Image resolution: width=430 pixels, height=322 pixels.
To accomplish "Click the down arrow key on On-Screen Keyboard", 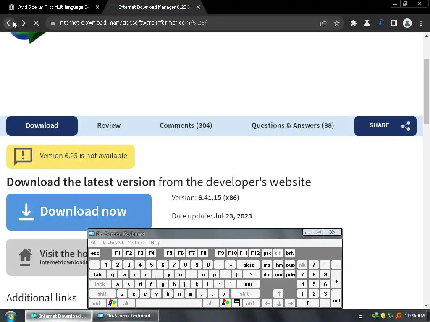I will [x=279, y=304].
